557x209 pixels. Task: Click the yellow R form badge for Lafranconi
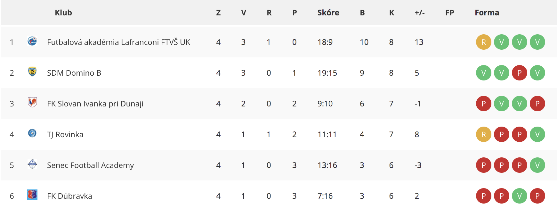pos(484,42)
